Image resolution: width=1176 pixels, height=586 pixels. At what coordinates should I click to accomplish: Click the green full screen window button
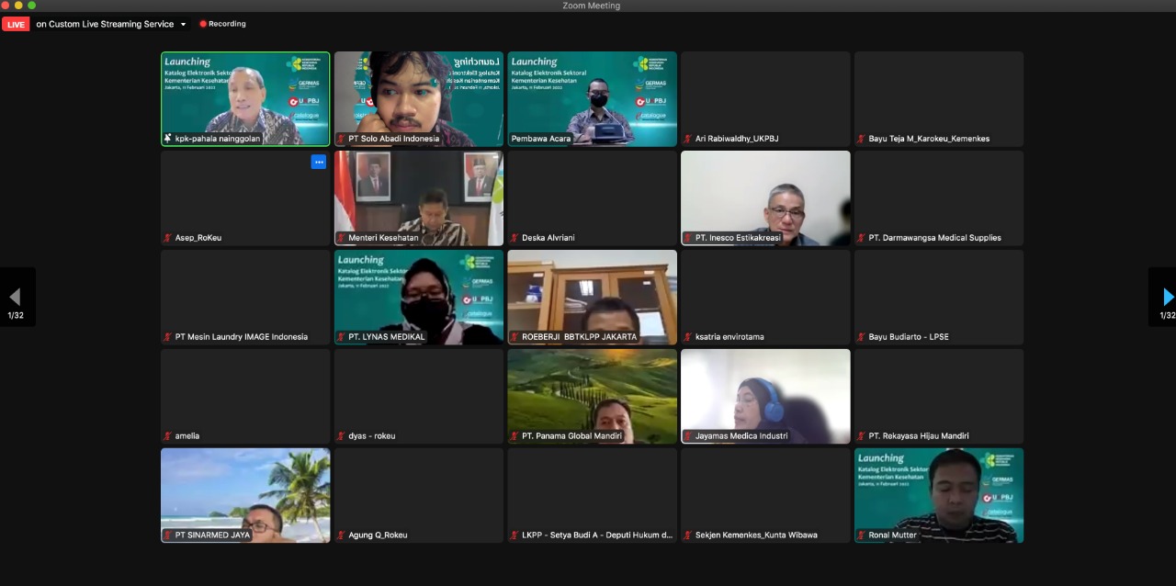[31, 6]
